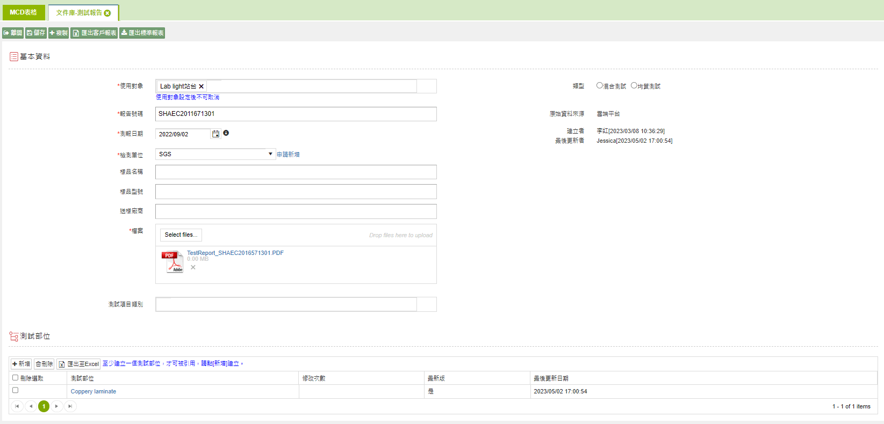Click the 使用對象設定後不可取消 notice text
Image resolution: width=884 pixels, height=424 pixels.
(188, 97)
